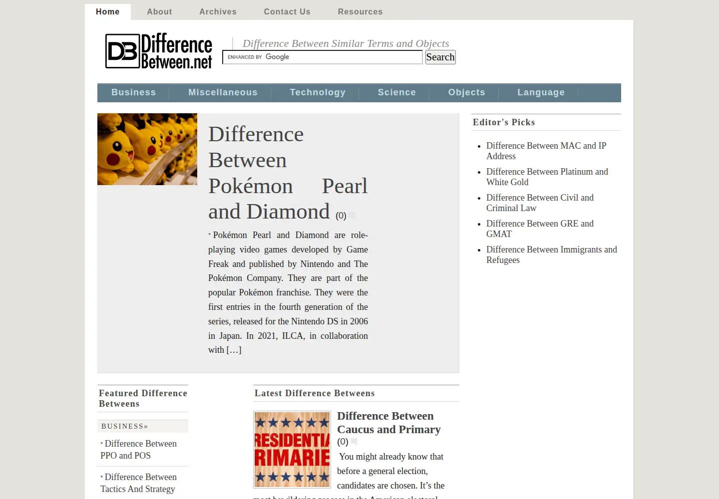Open the (0) comments link for Pokémon article
Screen dimensions: 719x499
tap(341, 216)
